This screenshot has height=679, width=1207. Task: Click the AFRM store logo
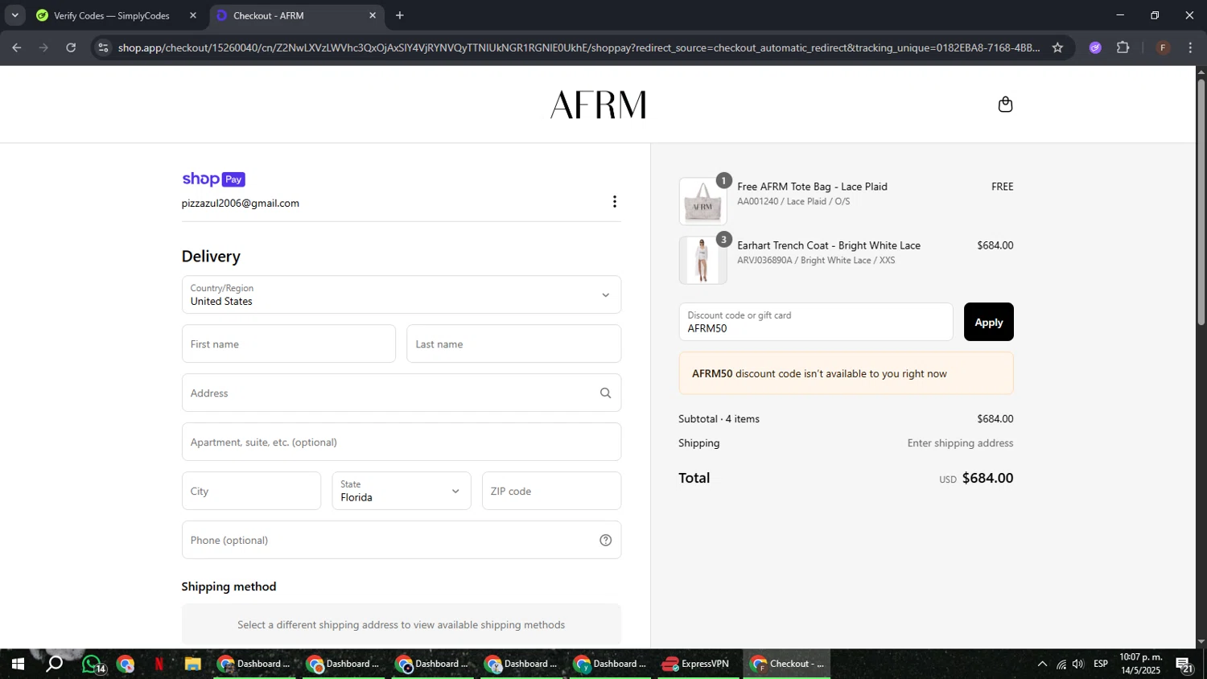pos(598,105)
